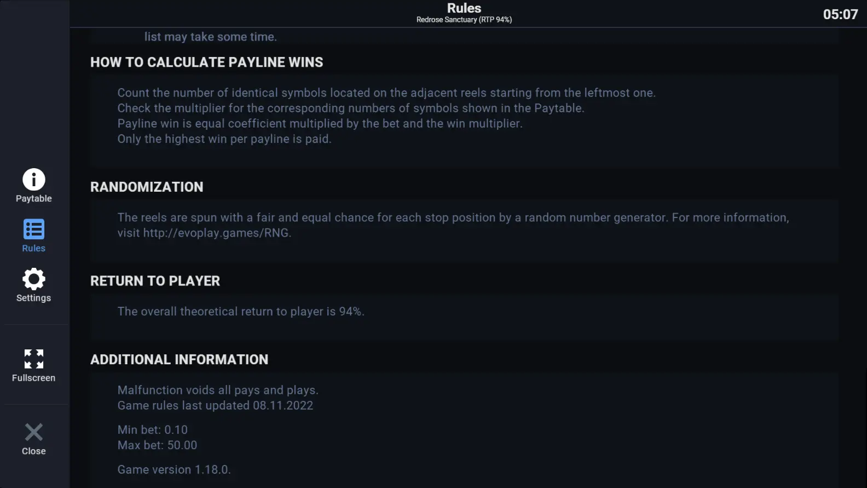The image size is (867, 488).
Task: Select the Additional Information heading
Action: point(180,360)
